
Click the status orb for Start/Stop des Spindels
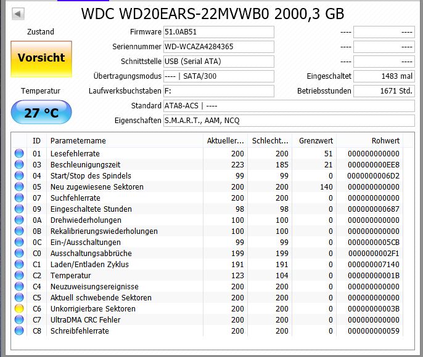click(x=19, y=175)
